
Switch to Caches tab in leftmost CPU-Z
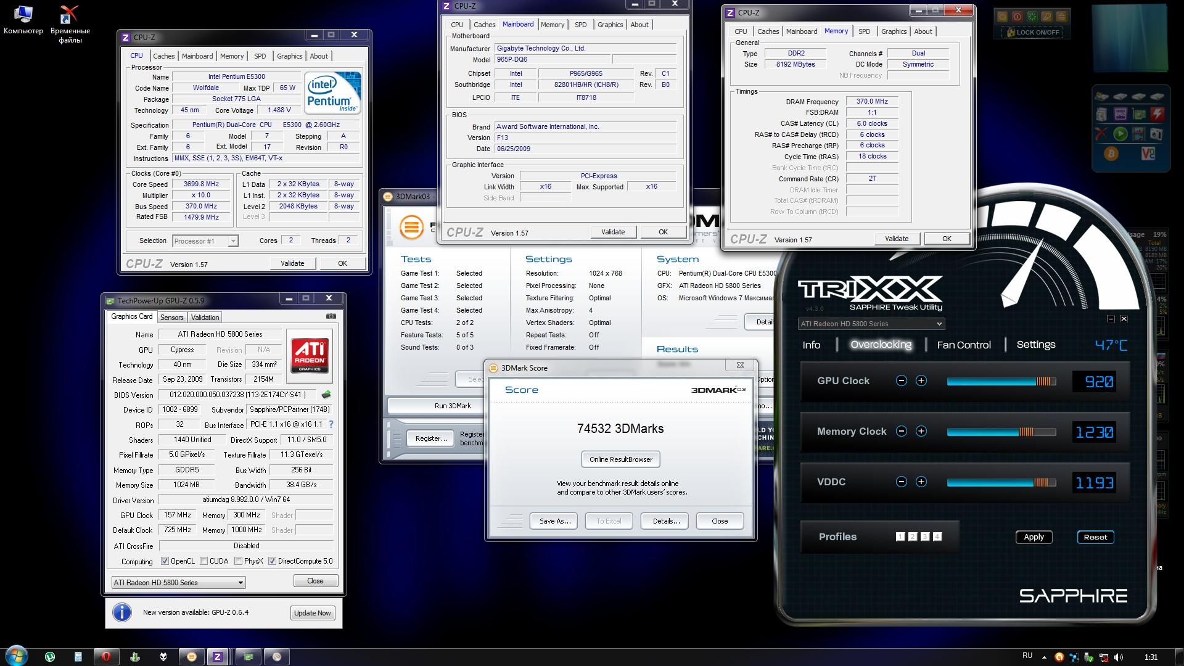point(163,56)
